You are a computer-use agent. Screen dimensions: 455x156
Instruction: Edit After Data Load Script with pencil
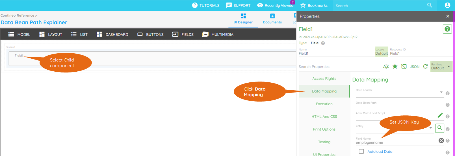[x=440, y=115]
